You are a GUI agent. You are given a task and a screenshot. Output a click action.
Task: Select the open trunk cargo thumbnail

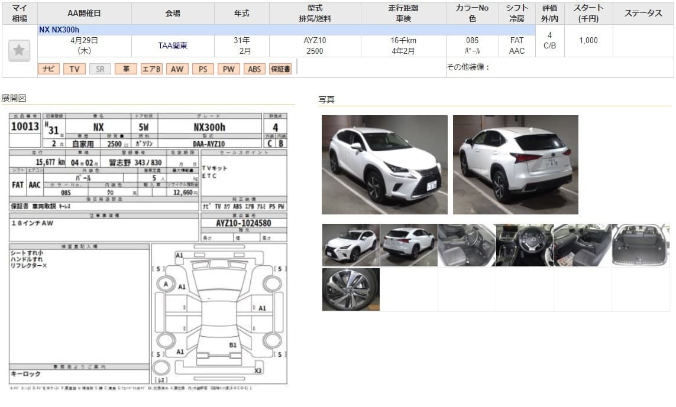(641, 245)
